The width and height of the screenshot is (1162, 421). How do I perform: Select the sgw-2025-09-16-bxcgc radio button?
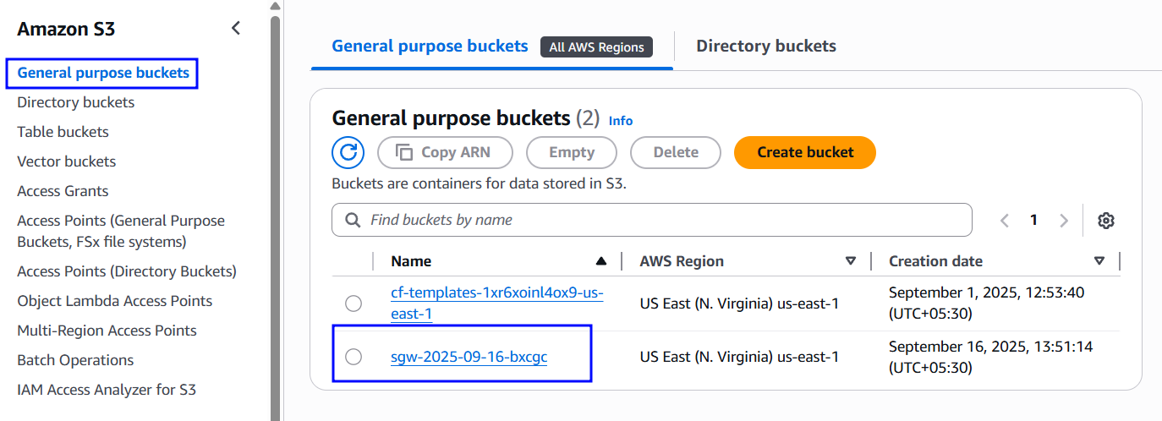354,357
